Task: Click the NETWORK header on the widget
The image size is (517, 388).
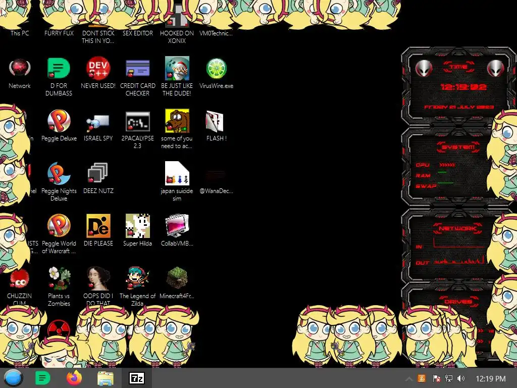Action: pyautogui.click(x=458, y=228)
